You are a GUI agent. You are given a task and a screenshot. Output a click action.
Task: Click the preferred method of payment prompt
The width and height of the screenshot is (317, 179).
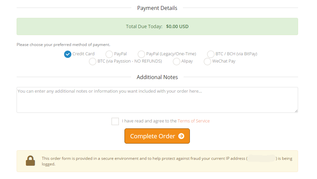63,45
